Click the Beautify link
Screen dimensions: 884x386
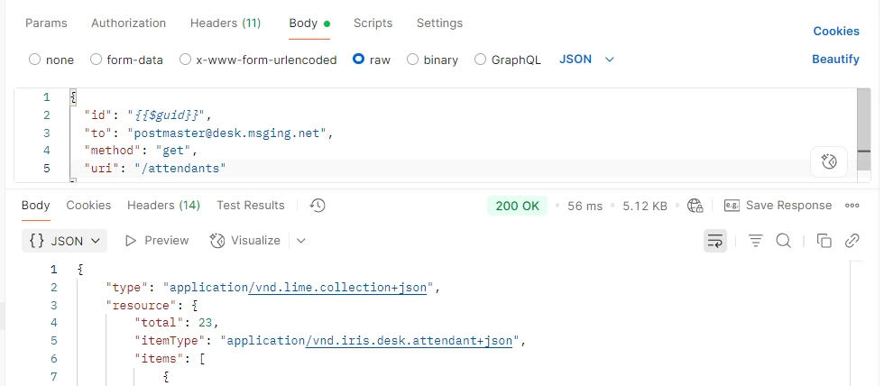point(835,60)
